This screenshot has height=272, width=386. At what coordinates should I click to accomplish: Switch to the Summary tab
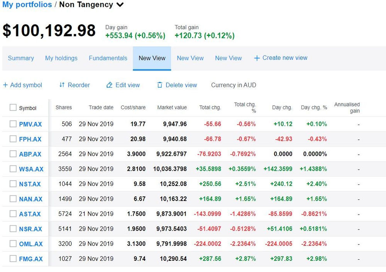tap(21, 58)
